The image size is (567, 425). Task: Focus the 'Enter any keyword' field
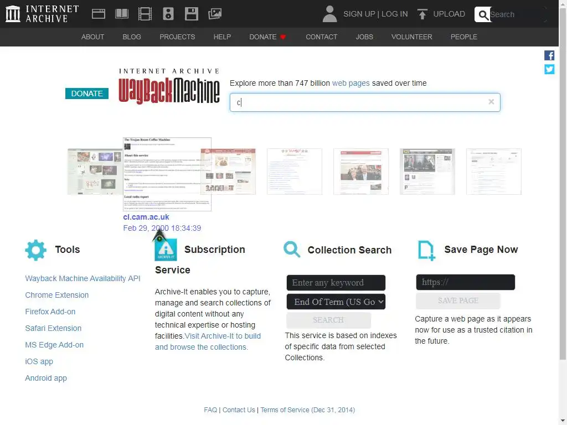336,283
